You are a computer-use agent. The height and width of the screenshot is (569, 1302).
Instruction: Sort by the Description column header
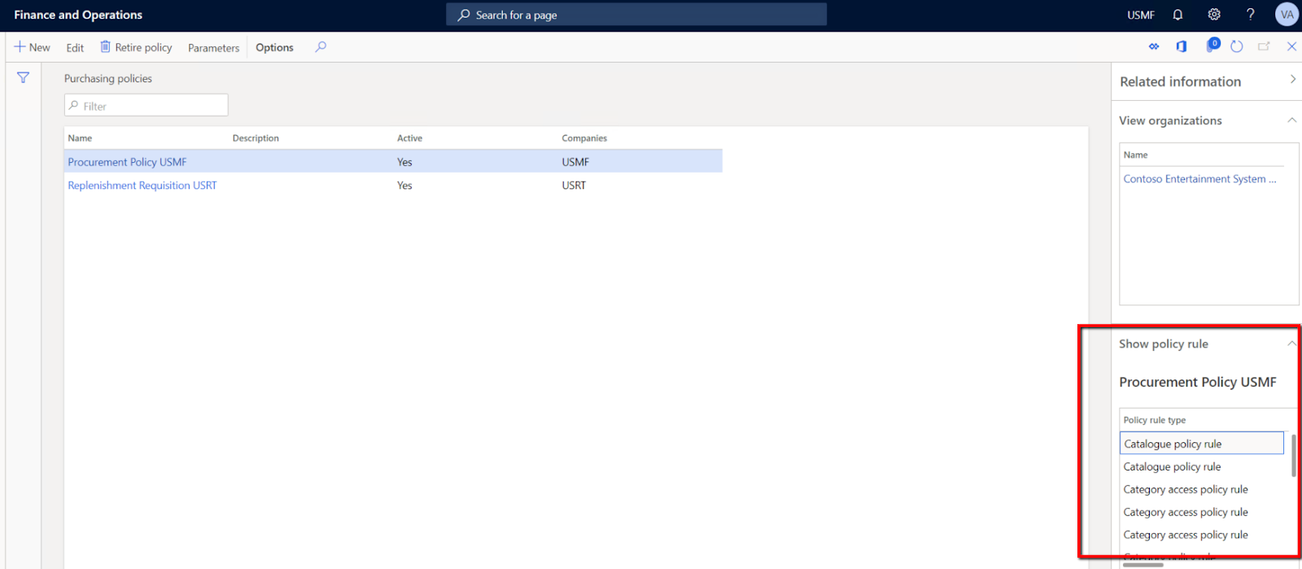[256, 138]
